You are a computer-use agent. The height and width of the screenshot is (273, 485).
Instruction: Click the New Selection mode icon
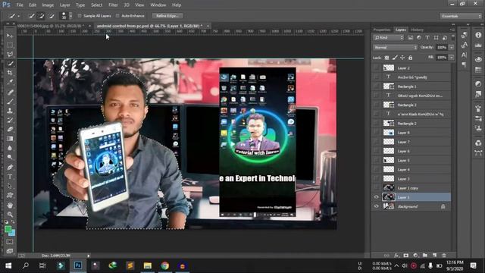tap(32, 16)
